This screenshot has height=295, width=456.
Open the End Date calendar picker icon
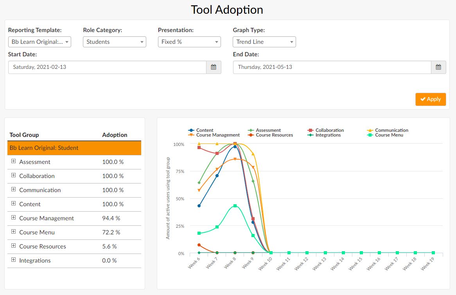438,67
